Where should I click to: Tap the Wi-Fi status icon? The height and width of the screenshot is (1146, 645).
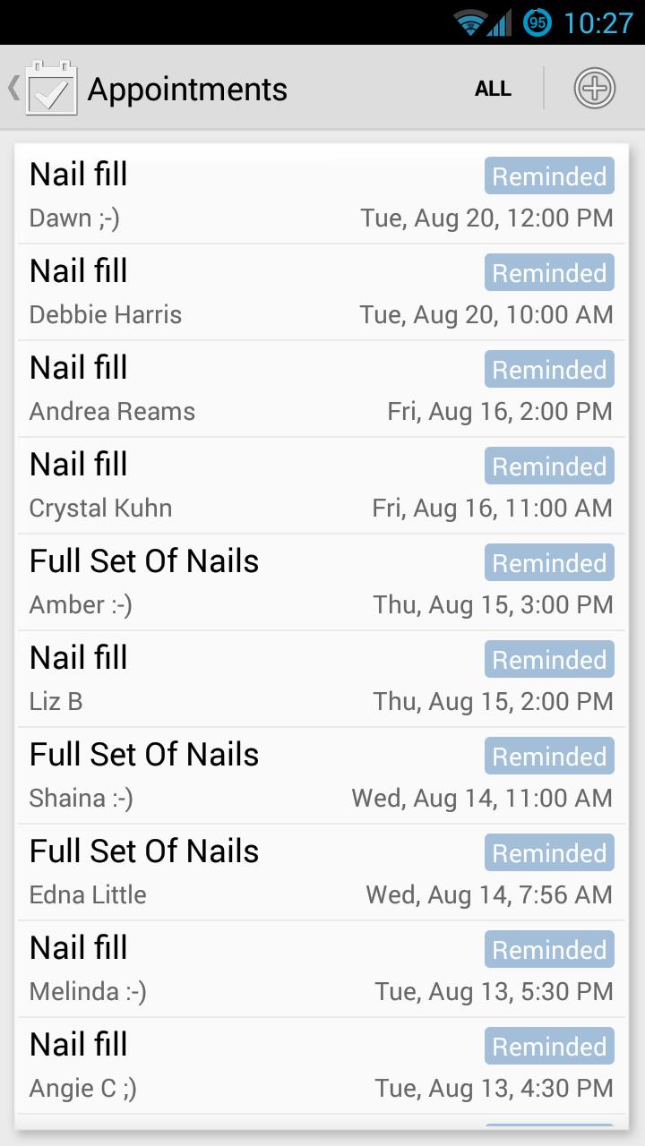469,22
